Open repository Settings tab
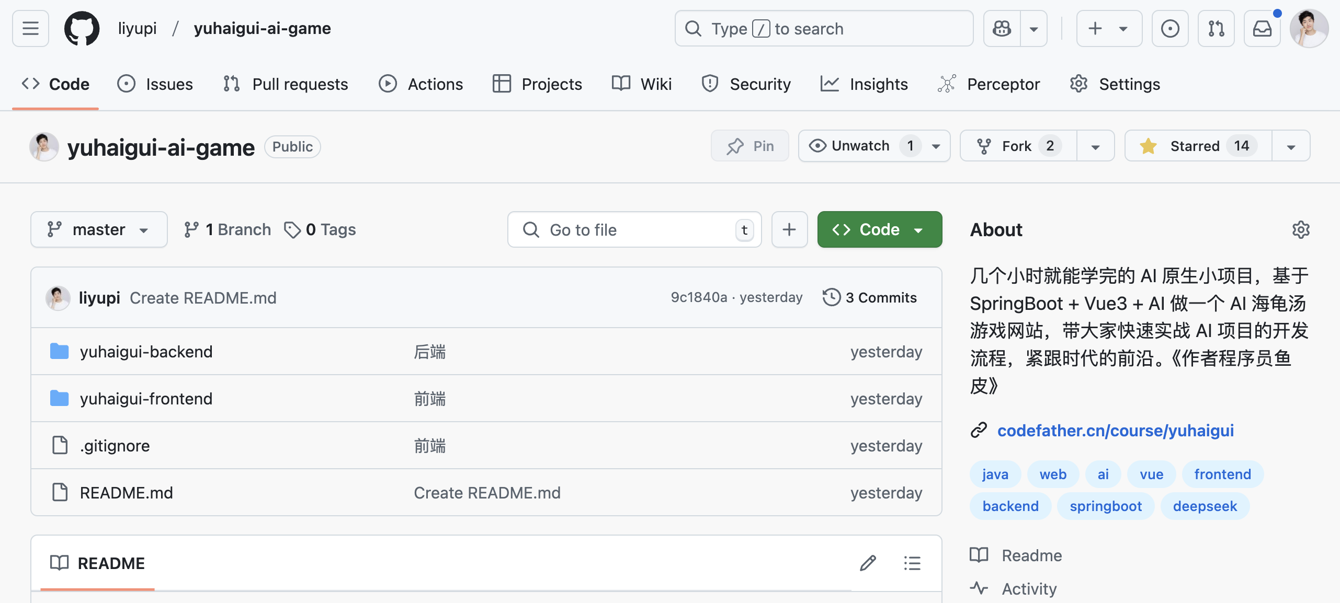 (x=1115, y=84)
